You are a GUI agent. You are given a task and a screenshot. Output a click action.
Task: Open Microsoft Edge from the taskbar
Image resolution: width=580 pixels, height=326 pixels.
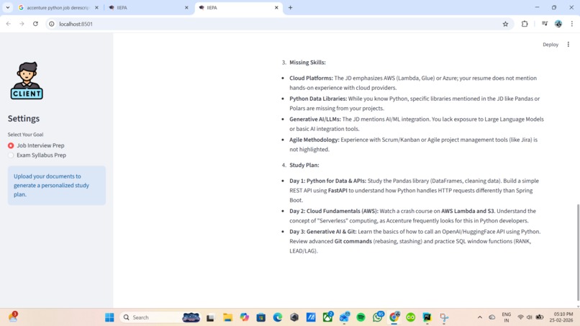278,317
